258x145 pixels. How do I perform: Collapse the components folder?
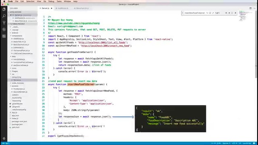[x=17, y=36]
